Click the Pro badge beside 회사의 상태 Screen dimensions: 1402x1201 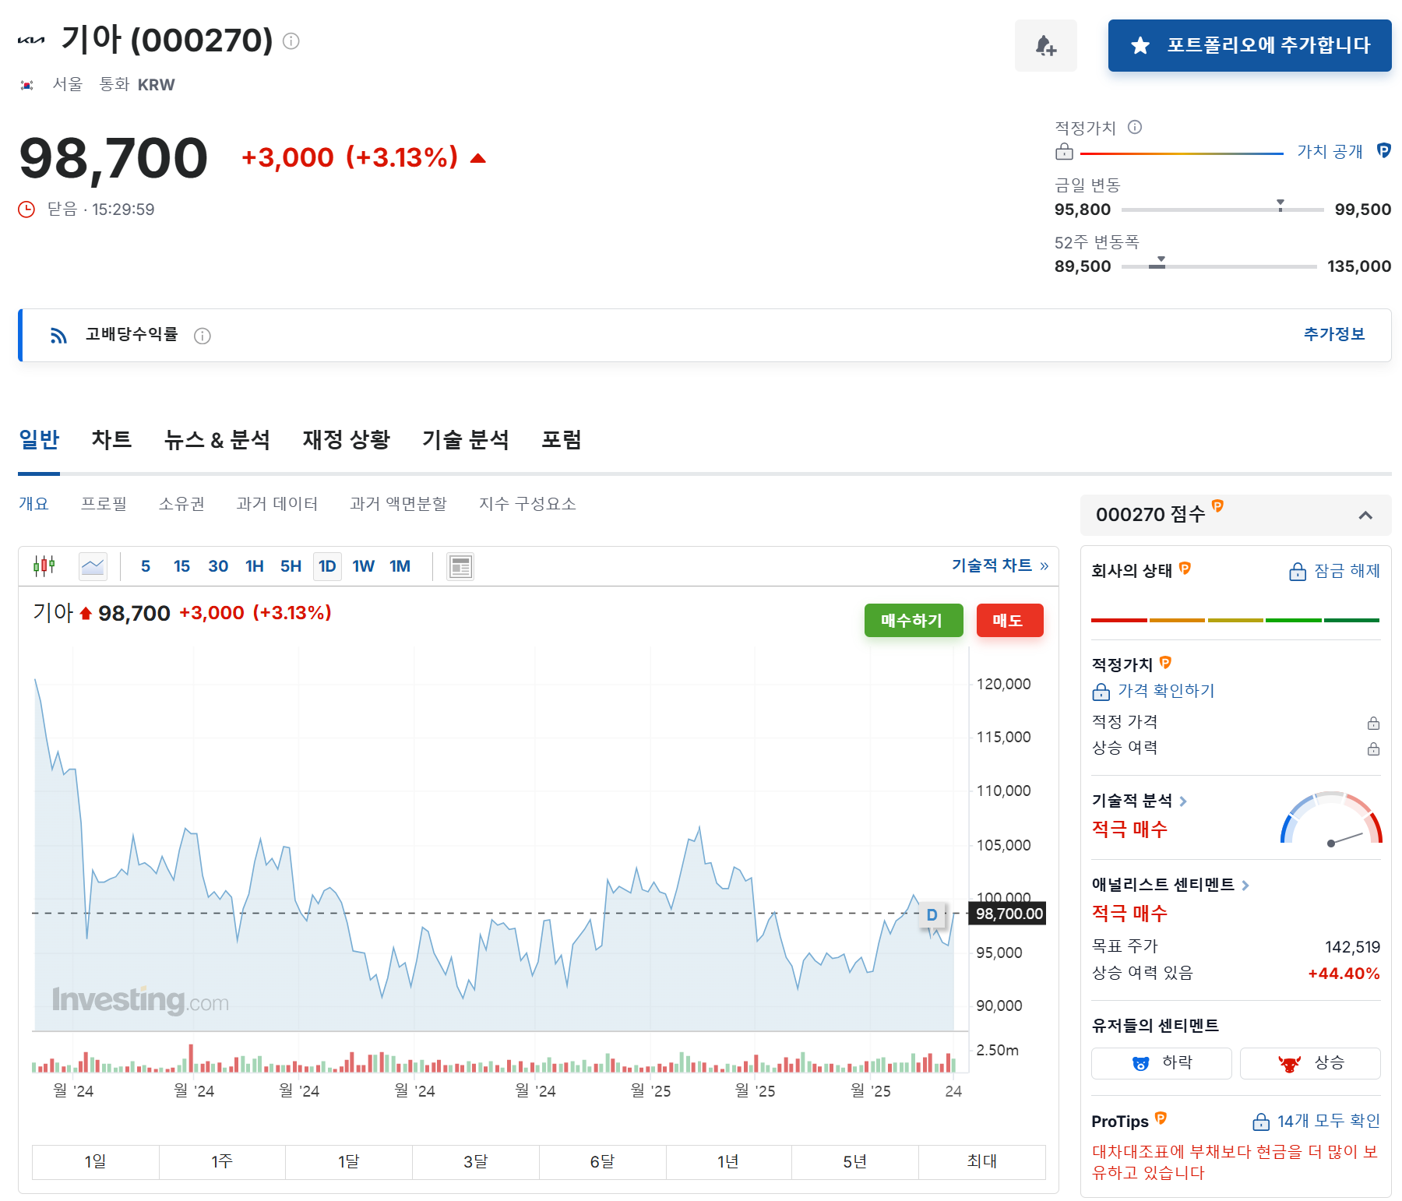pyautogui.click(x=1185, y=568)
